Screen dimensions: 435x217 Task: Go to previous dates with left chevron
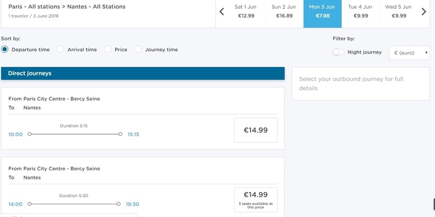[x=222, y=12]
